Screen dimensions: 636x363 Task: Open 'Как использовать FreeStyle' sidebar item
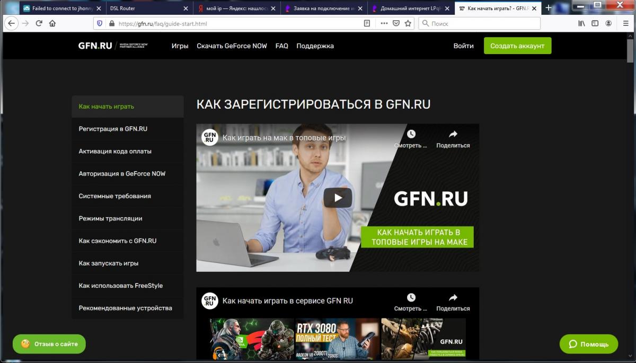click(x=128, y=286)
